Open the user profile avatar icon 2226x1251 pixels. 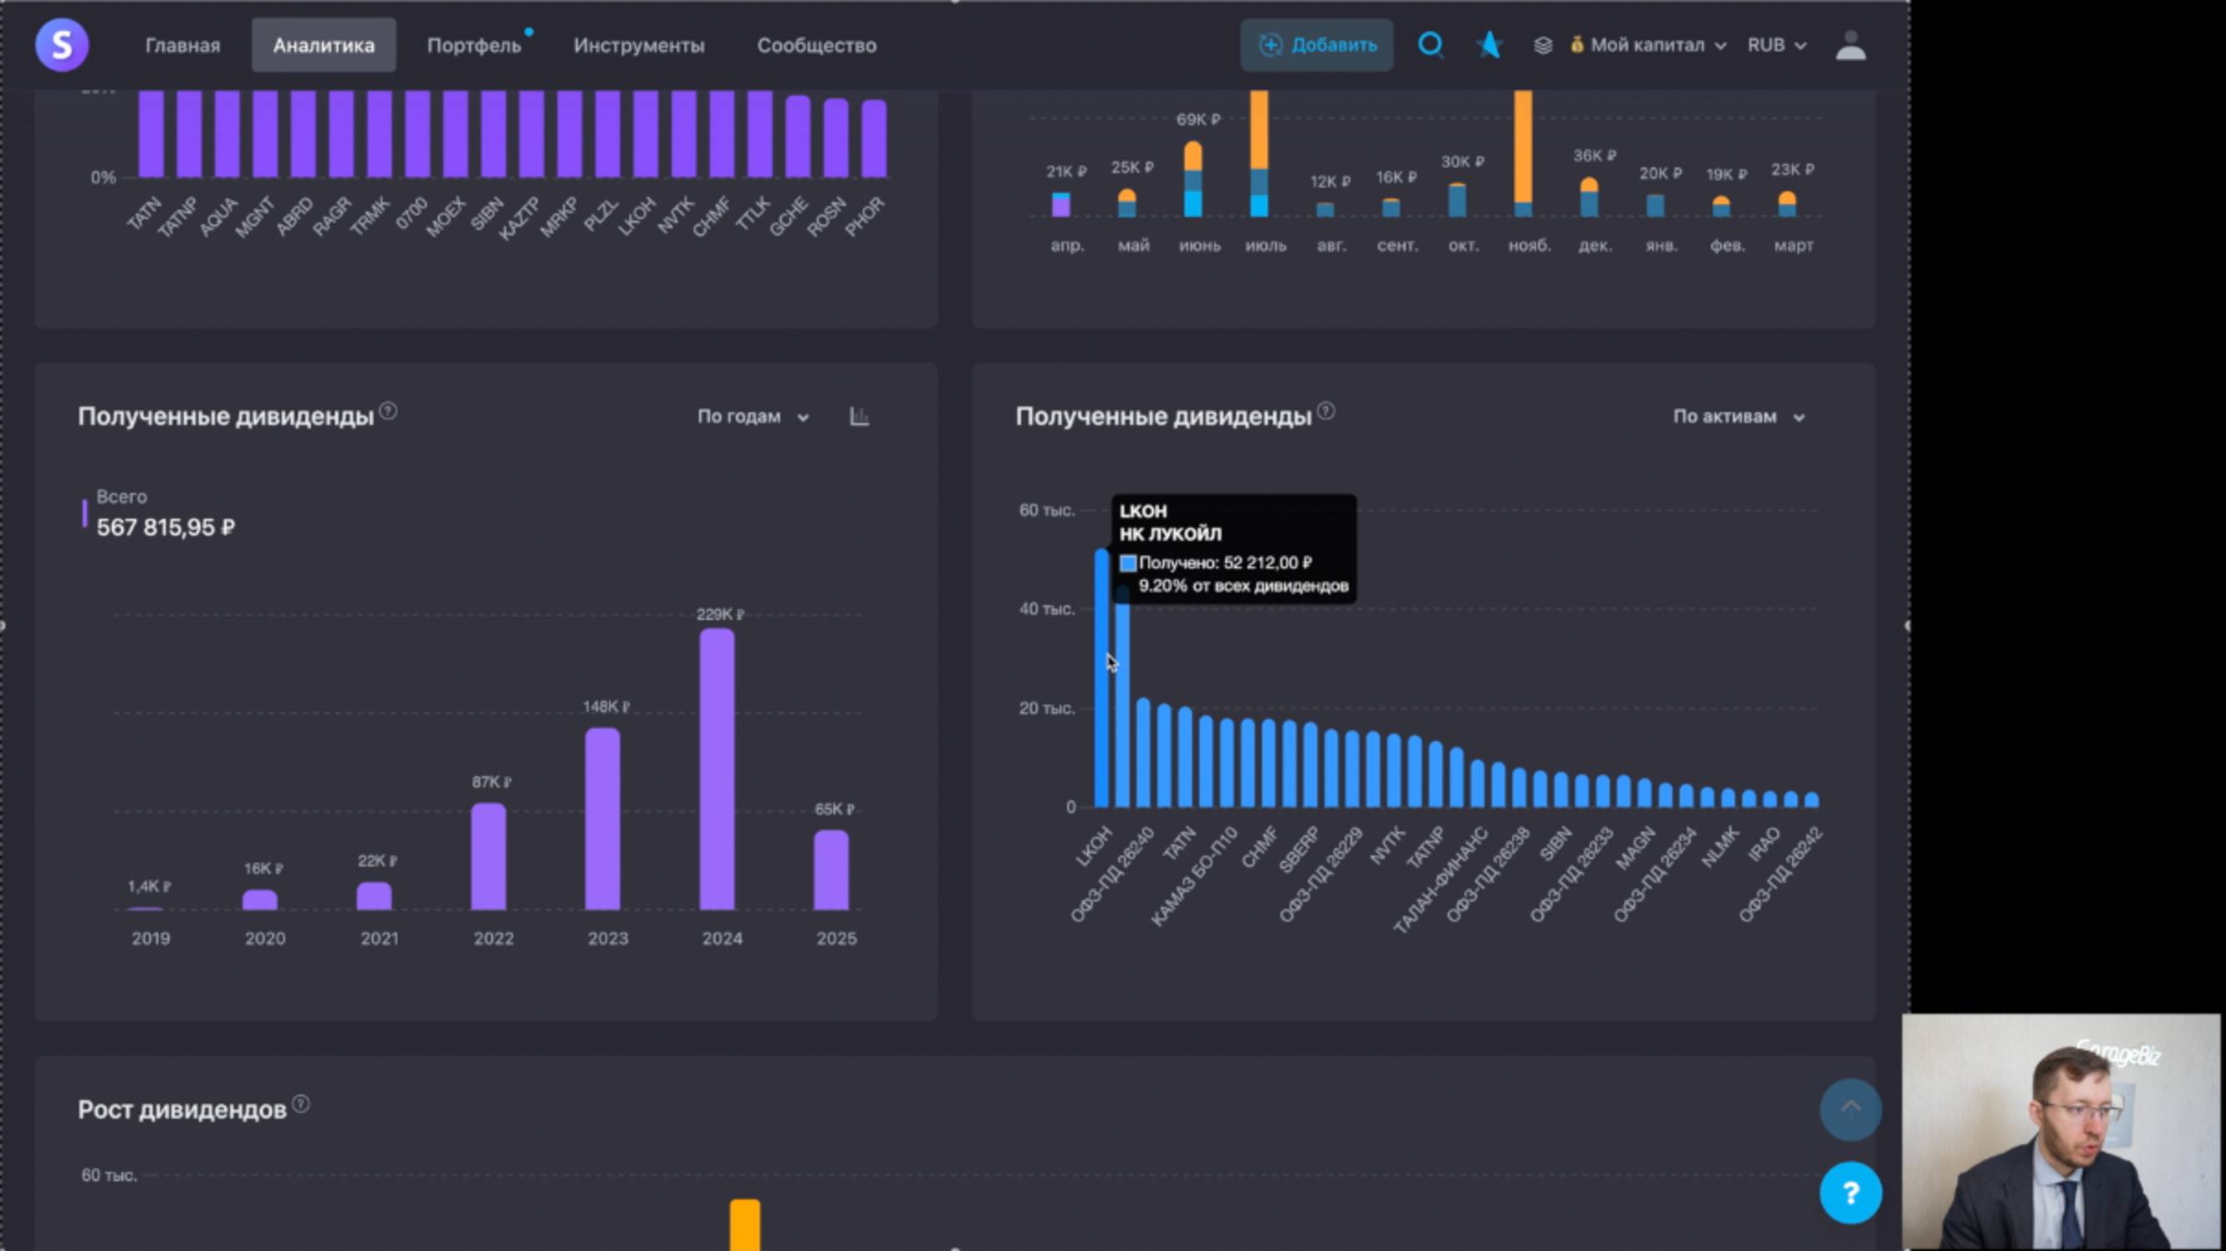[1850, 45]
